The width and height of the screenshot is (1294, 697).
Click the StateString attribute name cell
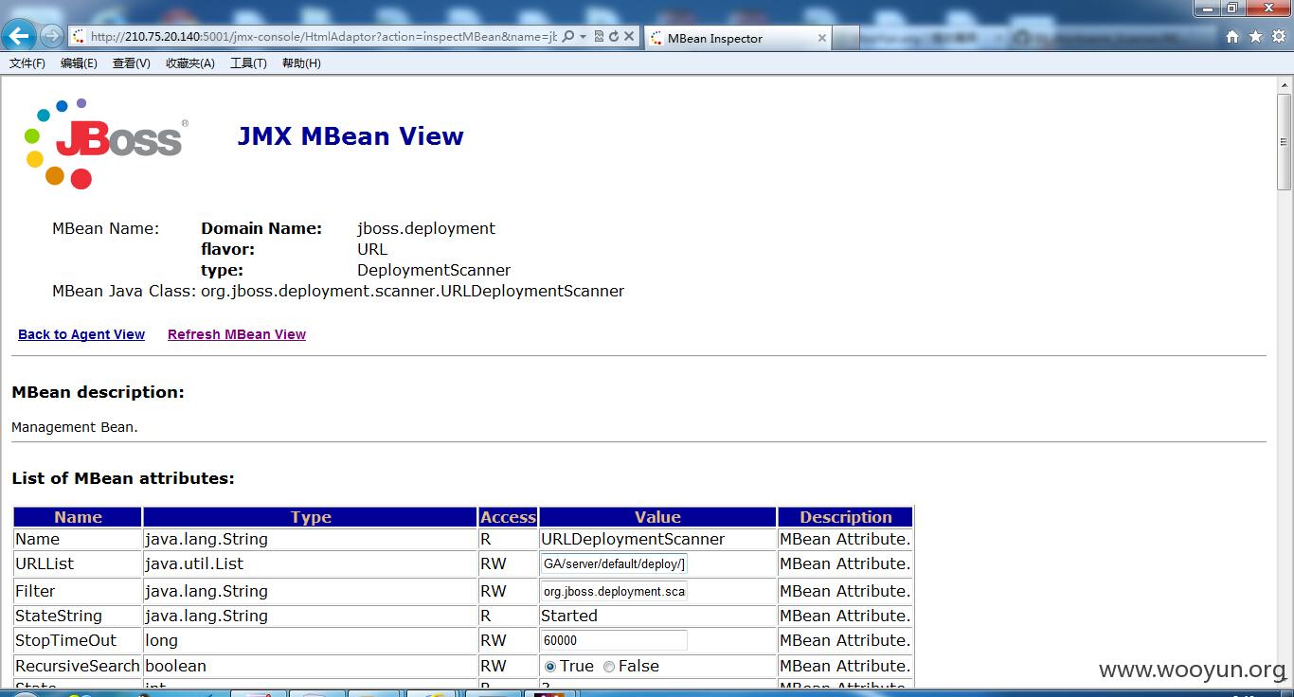point(78,616)
